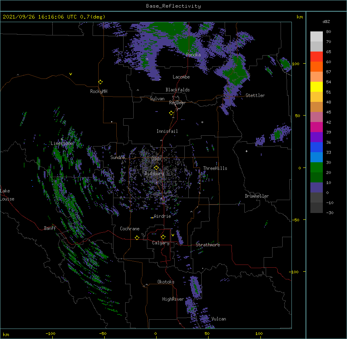Click the timestamp 2021/09/26 16:16:06 UTC

[x=40, y=17]
